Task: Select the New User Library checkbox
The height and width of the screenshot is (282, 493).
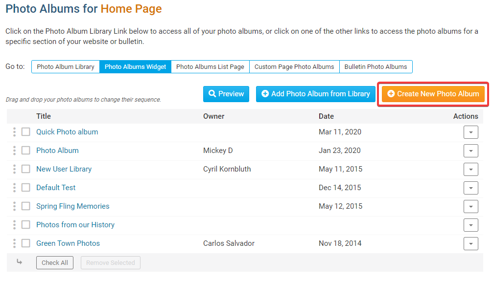Action: click(26, 169)
